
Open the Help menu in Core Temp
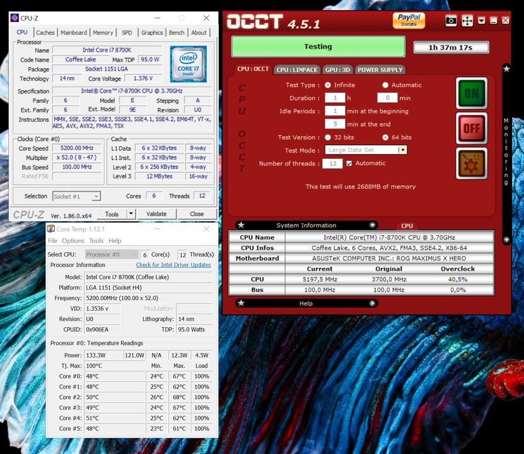[115, 240]
